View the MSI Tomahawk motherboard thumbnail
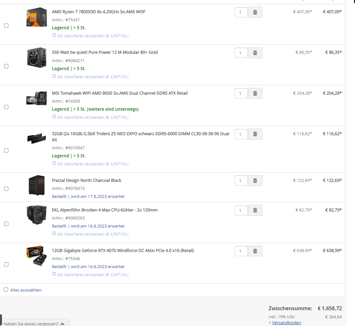 coord(37,98)
